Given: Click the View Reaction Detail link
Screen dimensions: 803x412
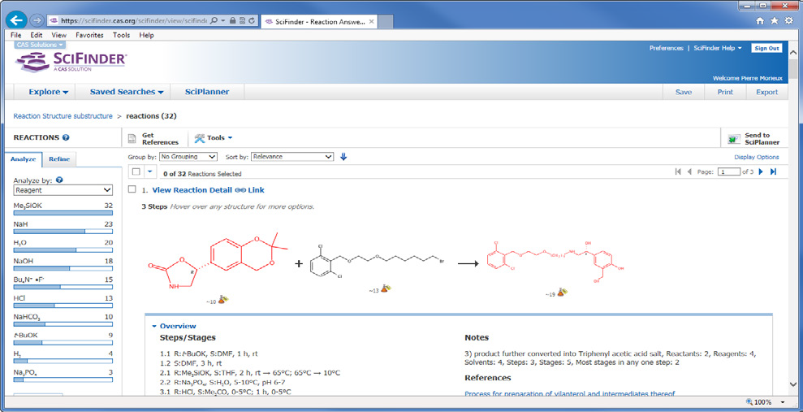Looking at the screenshot, I should click(x=192, y=190).
